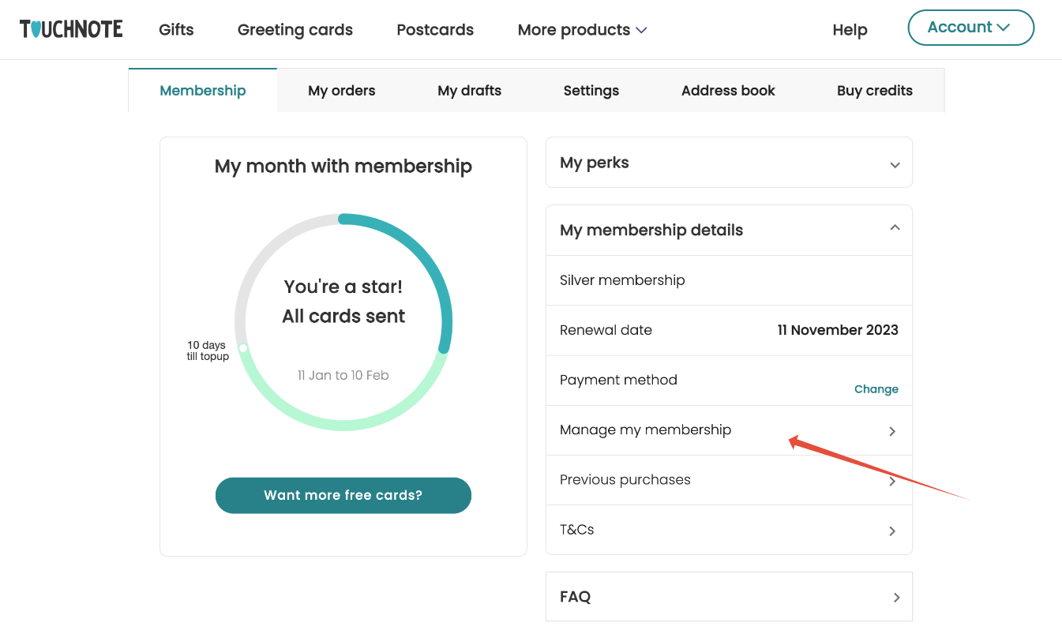
Task: Expand the More products dropdown
Action: 582,30
